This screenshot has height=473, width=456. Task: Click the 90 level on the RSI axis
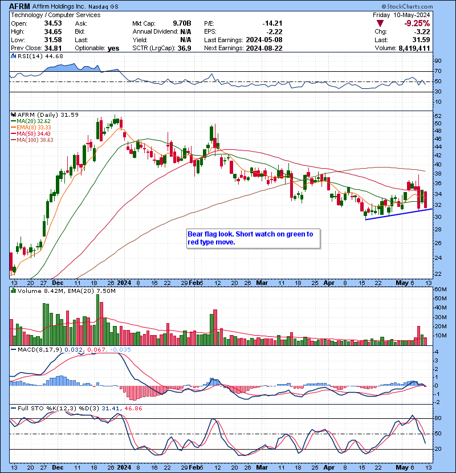[x=438, y=61]
